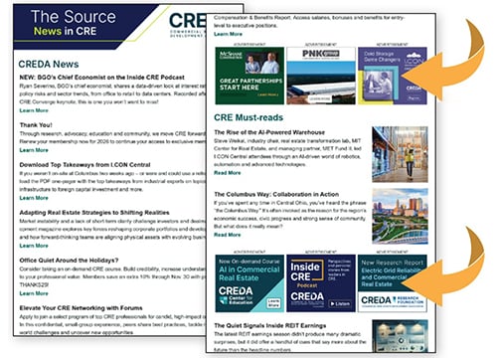This screenshot has width=497, height=358.
Task: Click Listen button on Inside CRE podcast ad
Action: coord(341,303)
